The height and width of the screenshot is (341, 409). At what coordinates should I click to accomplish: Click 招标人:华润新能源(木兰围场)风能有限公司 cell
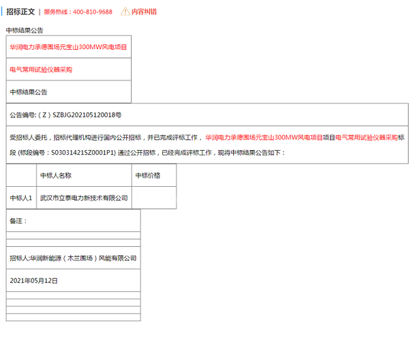(x=74, y=258)
